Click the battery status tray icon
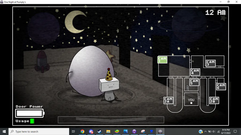The width and height of the screenshot is (241, 135). pos(210,132)
